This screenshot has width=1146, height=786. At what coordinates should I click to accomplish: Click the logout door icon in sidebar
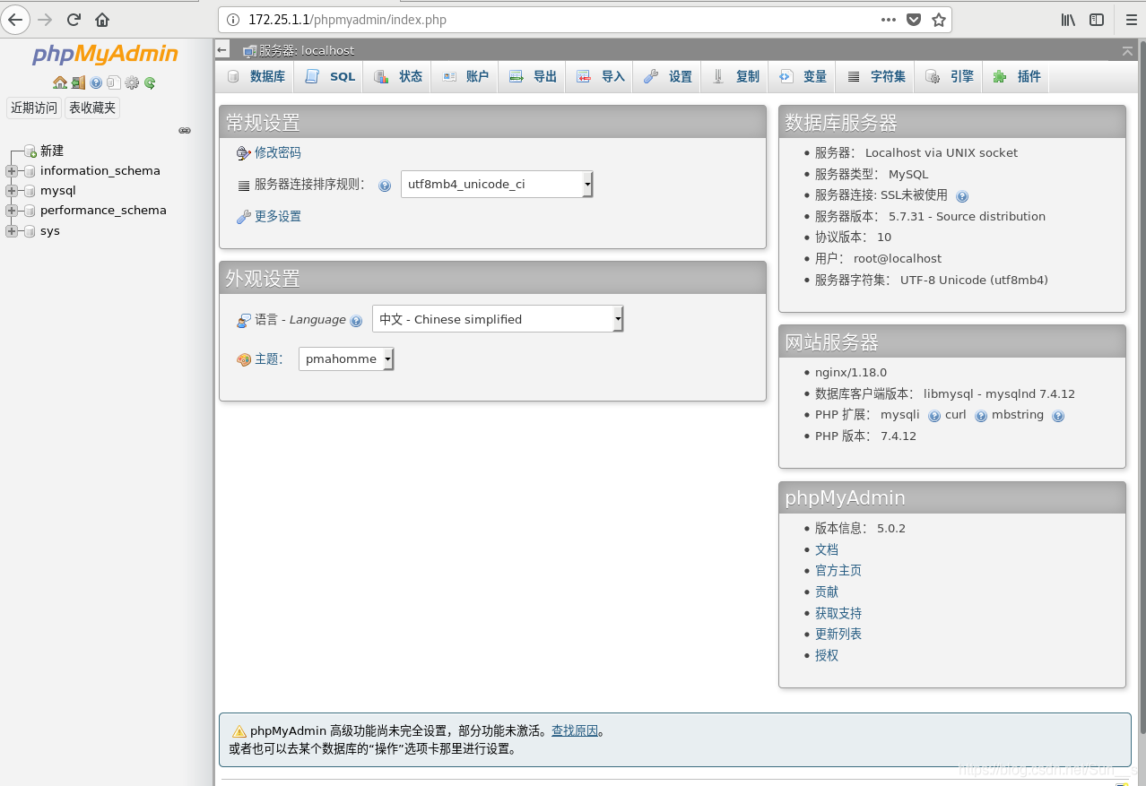(78, 82)
